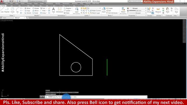Select the Circle tool
187x105 pixels.
12,10
